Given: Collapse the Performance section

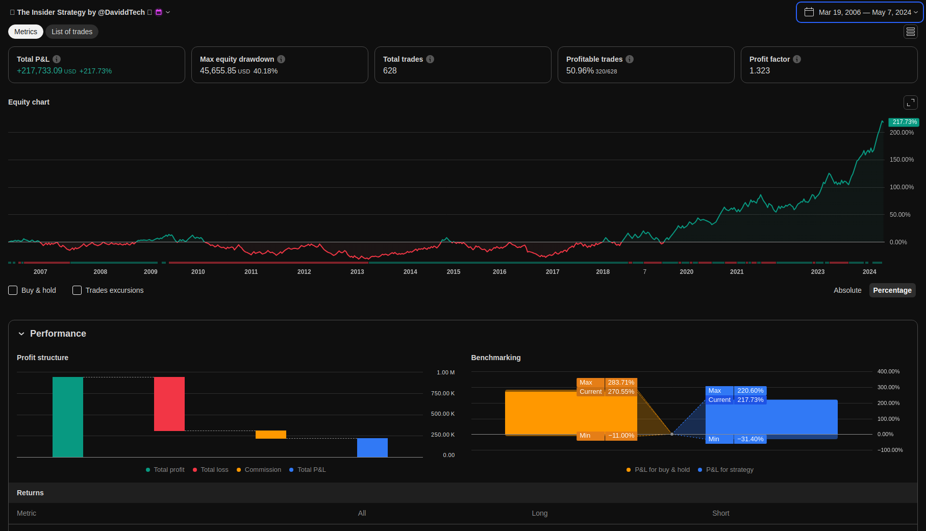Looking at the screenshot, I should [x=21, y=334].
